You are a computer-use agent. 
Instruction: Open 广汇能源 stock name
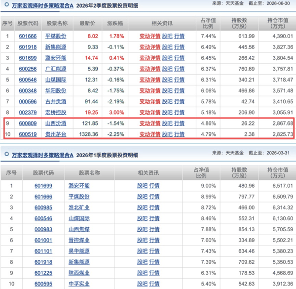coord(56,69)
